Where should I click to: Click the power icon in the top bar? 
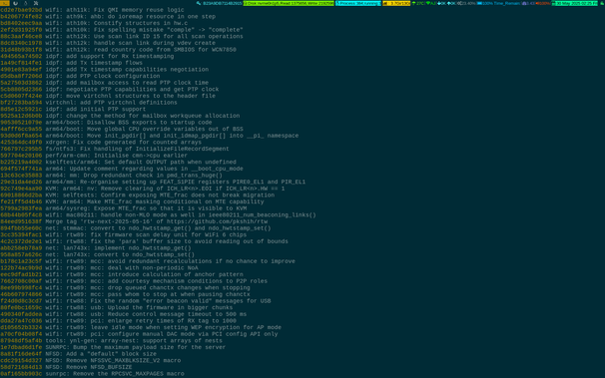click(x=15, y=3)
